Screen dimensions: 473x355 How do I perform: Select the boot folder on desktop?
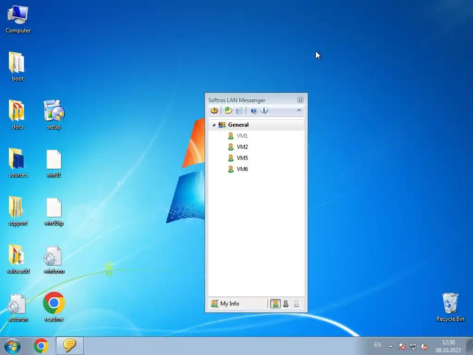coord(18,67)
